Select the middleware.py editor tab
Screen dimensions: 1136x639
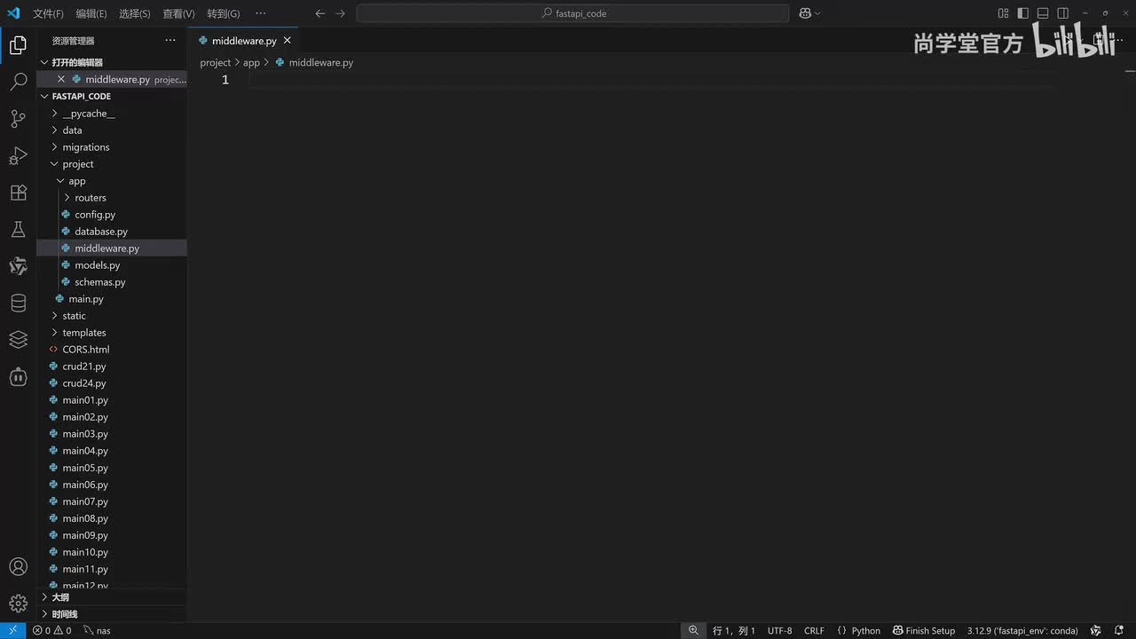(x=244, y=41)
